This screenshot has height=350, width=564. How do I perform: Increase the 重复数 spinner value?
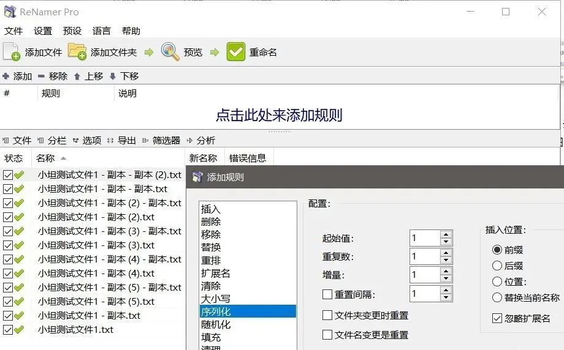tap(446, 253)
